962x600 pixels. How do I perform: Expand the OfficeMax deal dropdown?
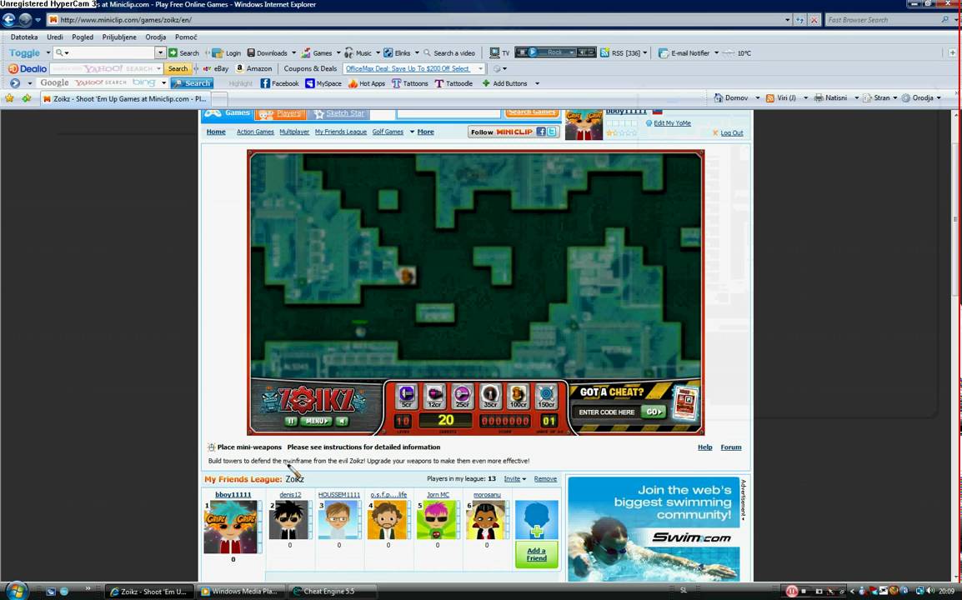(480, 68)
